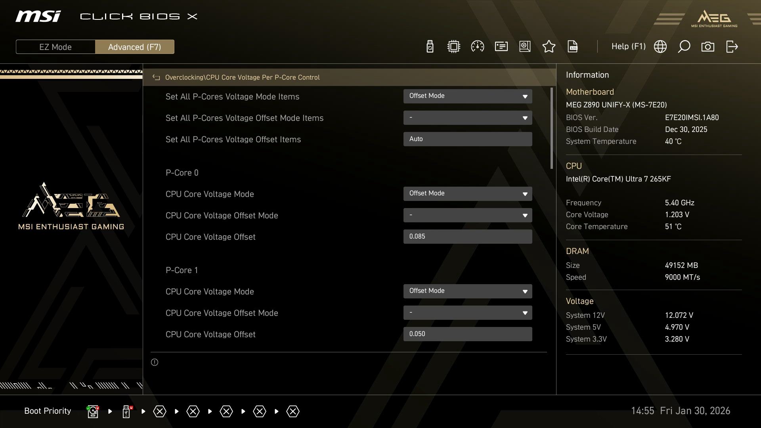Select the Advanced (F7) mode tab

point(134,47)
